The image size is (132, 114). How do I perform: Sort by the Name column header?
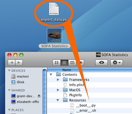[90, 70]
